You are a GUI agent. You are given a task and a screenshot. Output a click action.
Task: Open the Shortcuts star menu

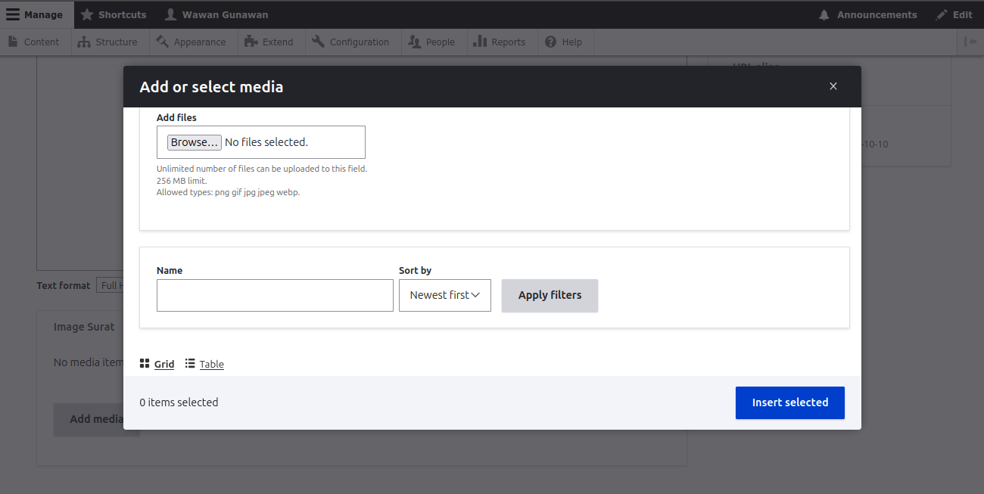[x=114, y=14]
